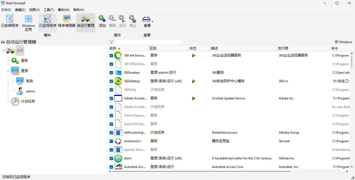Select the 自运行管理 module
This screenshot has height=180, width=355.
tap(86, 22)
